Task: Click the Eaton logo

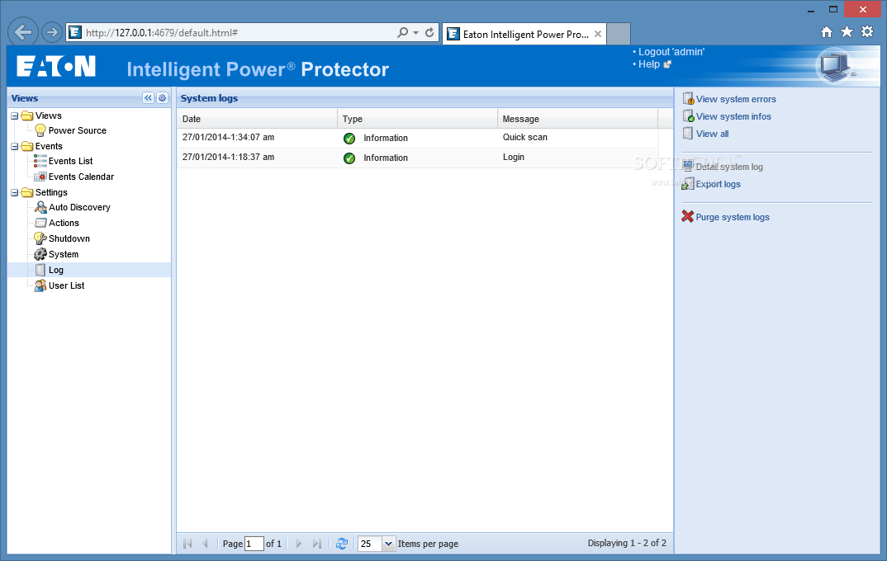Action: (56, 67)
